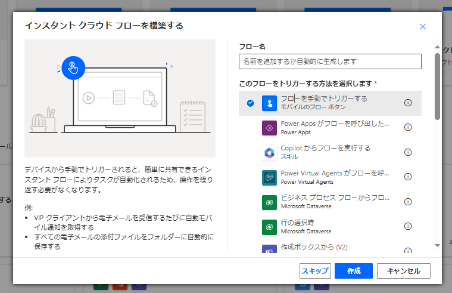Image resolution: width=452 pixels, height=293 pixels.
Task: Click キャンセル button
Action: [404, 271]
